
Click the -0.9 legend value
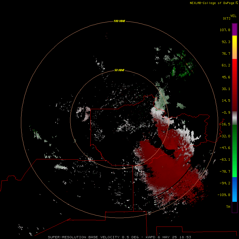coord(226,113)
